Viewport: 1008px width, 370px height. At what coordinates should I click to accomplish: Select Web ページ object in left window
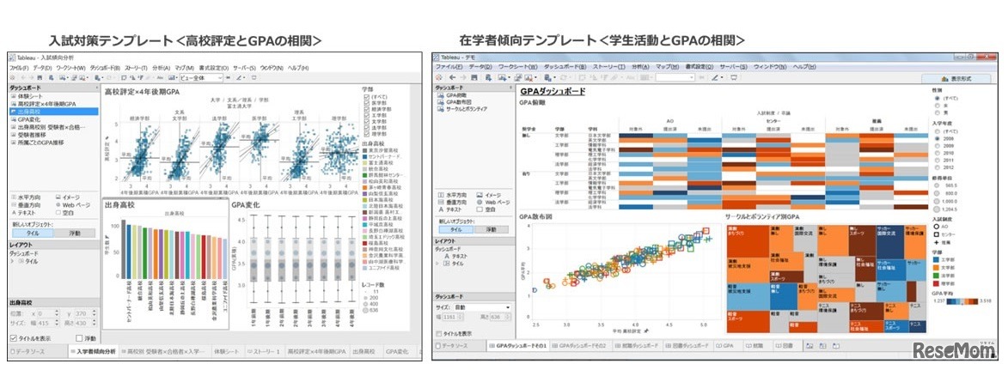pyautogui.click(x=73, y=205)
